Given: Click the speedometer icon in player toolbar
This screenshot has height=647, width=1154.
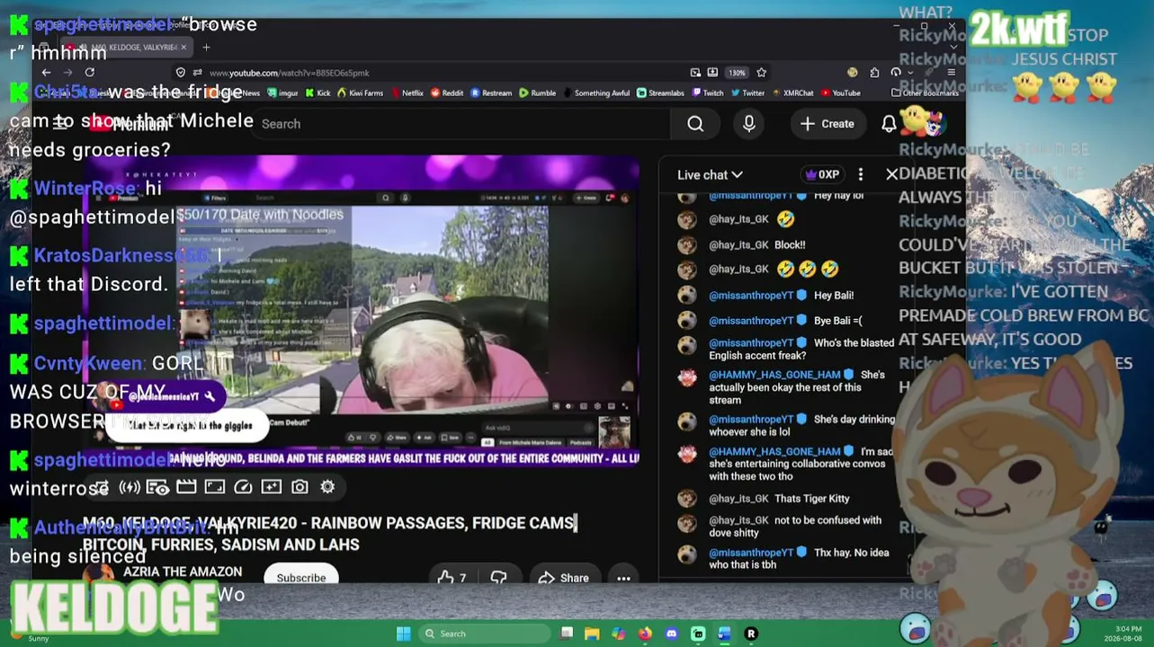Looking at the screenshot, I should coord(243,487).
